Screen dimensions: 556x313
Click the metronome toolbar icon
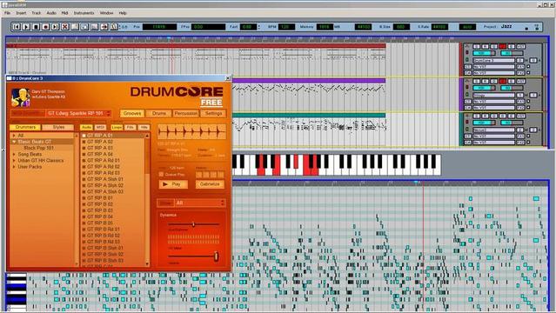click(113, 27)
